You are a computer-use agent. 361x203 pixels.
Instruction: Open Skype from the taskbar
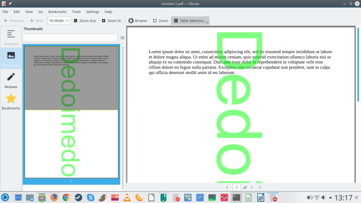coord(91,198)
